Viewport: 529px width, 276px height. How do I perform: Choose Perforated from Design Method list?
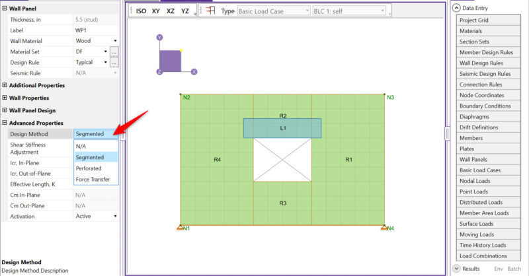coord(89,168)
